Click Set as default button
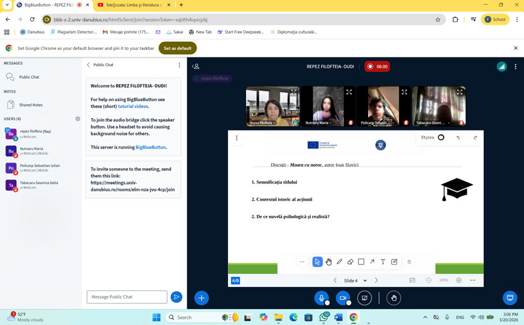524x325 pixels. 178,48
